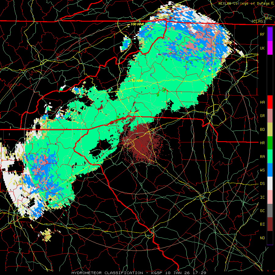275x275 pixels.
Task: Click the magenta UK legend color swatch
Action: coord(270,48)
